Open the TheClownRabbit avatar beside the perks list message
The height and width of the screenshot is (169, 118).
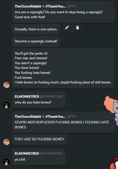pos(6,85)
